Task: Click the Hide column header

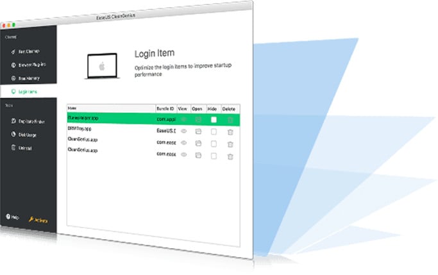Action: coord(214,109)
